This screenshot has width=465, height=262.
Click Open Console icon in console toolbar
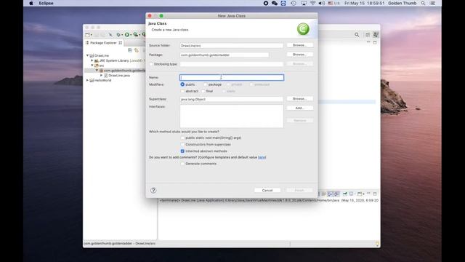pyautogui.click(x=360, y=194)
